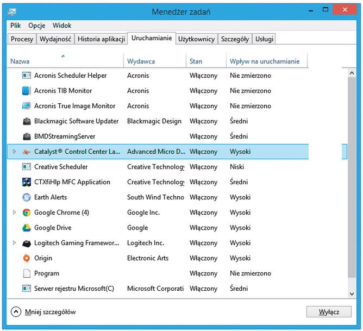The height and width of the screenshot is (331, 363).
Task: Minimize the Menedżer zadań window
Action: [311, 11]
